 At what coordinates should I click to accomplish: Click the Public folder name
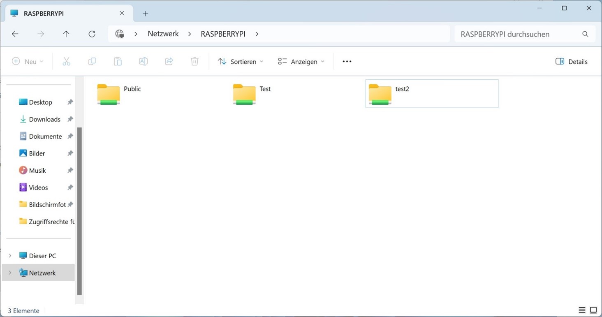[132, 89]
